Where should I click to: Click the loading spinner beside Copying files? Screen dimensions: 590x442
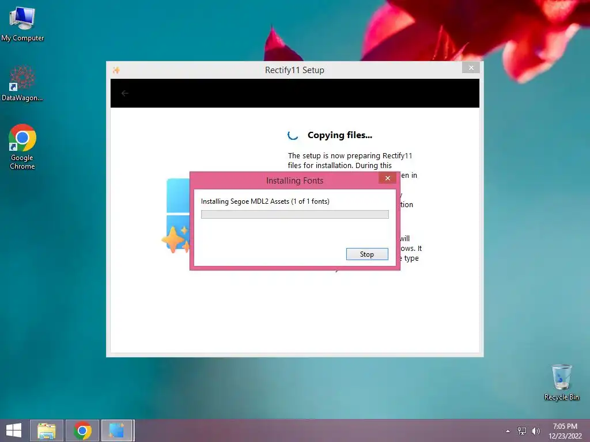[x=293, y=135]
